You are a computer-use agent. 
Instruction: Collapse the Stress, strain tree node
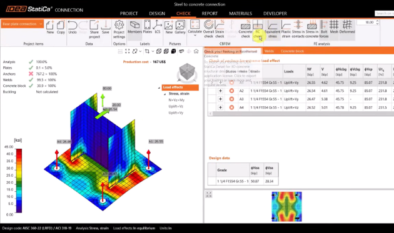coord(165,94)
